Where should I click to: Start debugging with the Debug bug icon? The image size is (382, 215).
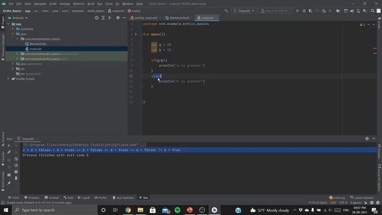304,11
